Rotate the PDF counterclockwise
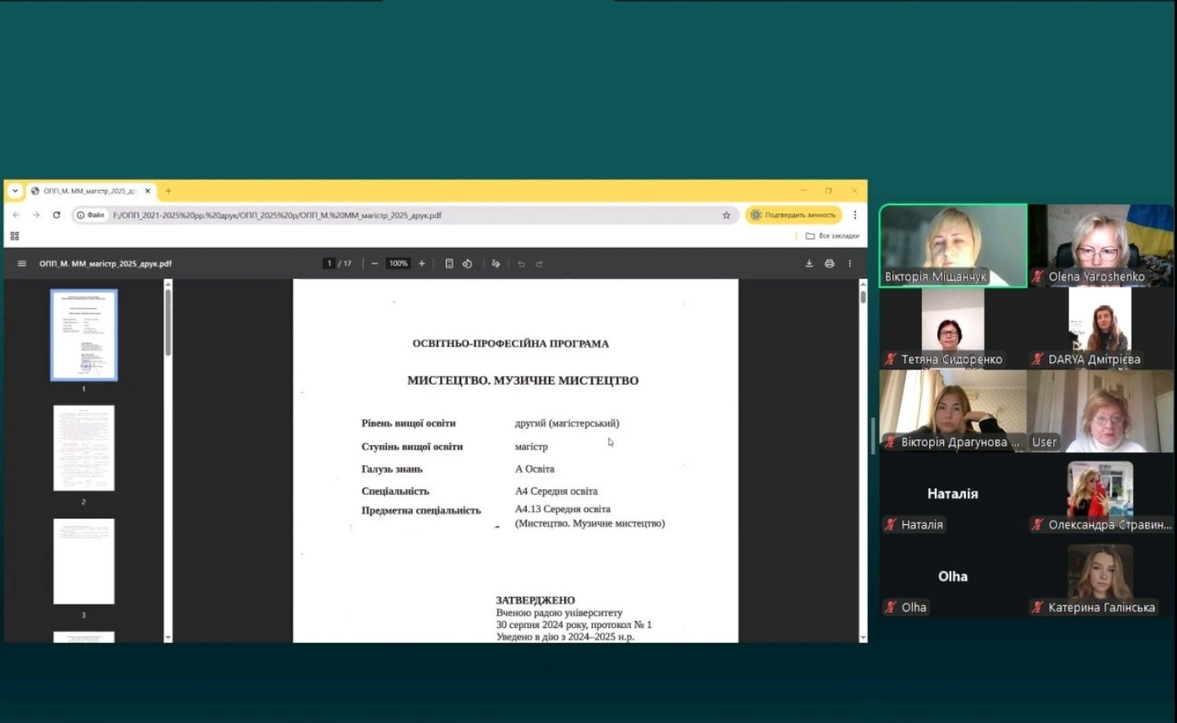This screenshot has height=723, width=1177. [467, 263]
